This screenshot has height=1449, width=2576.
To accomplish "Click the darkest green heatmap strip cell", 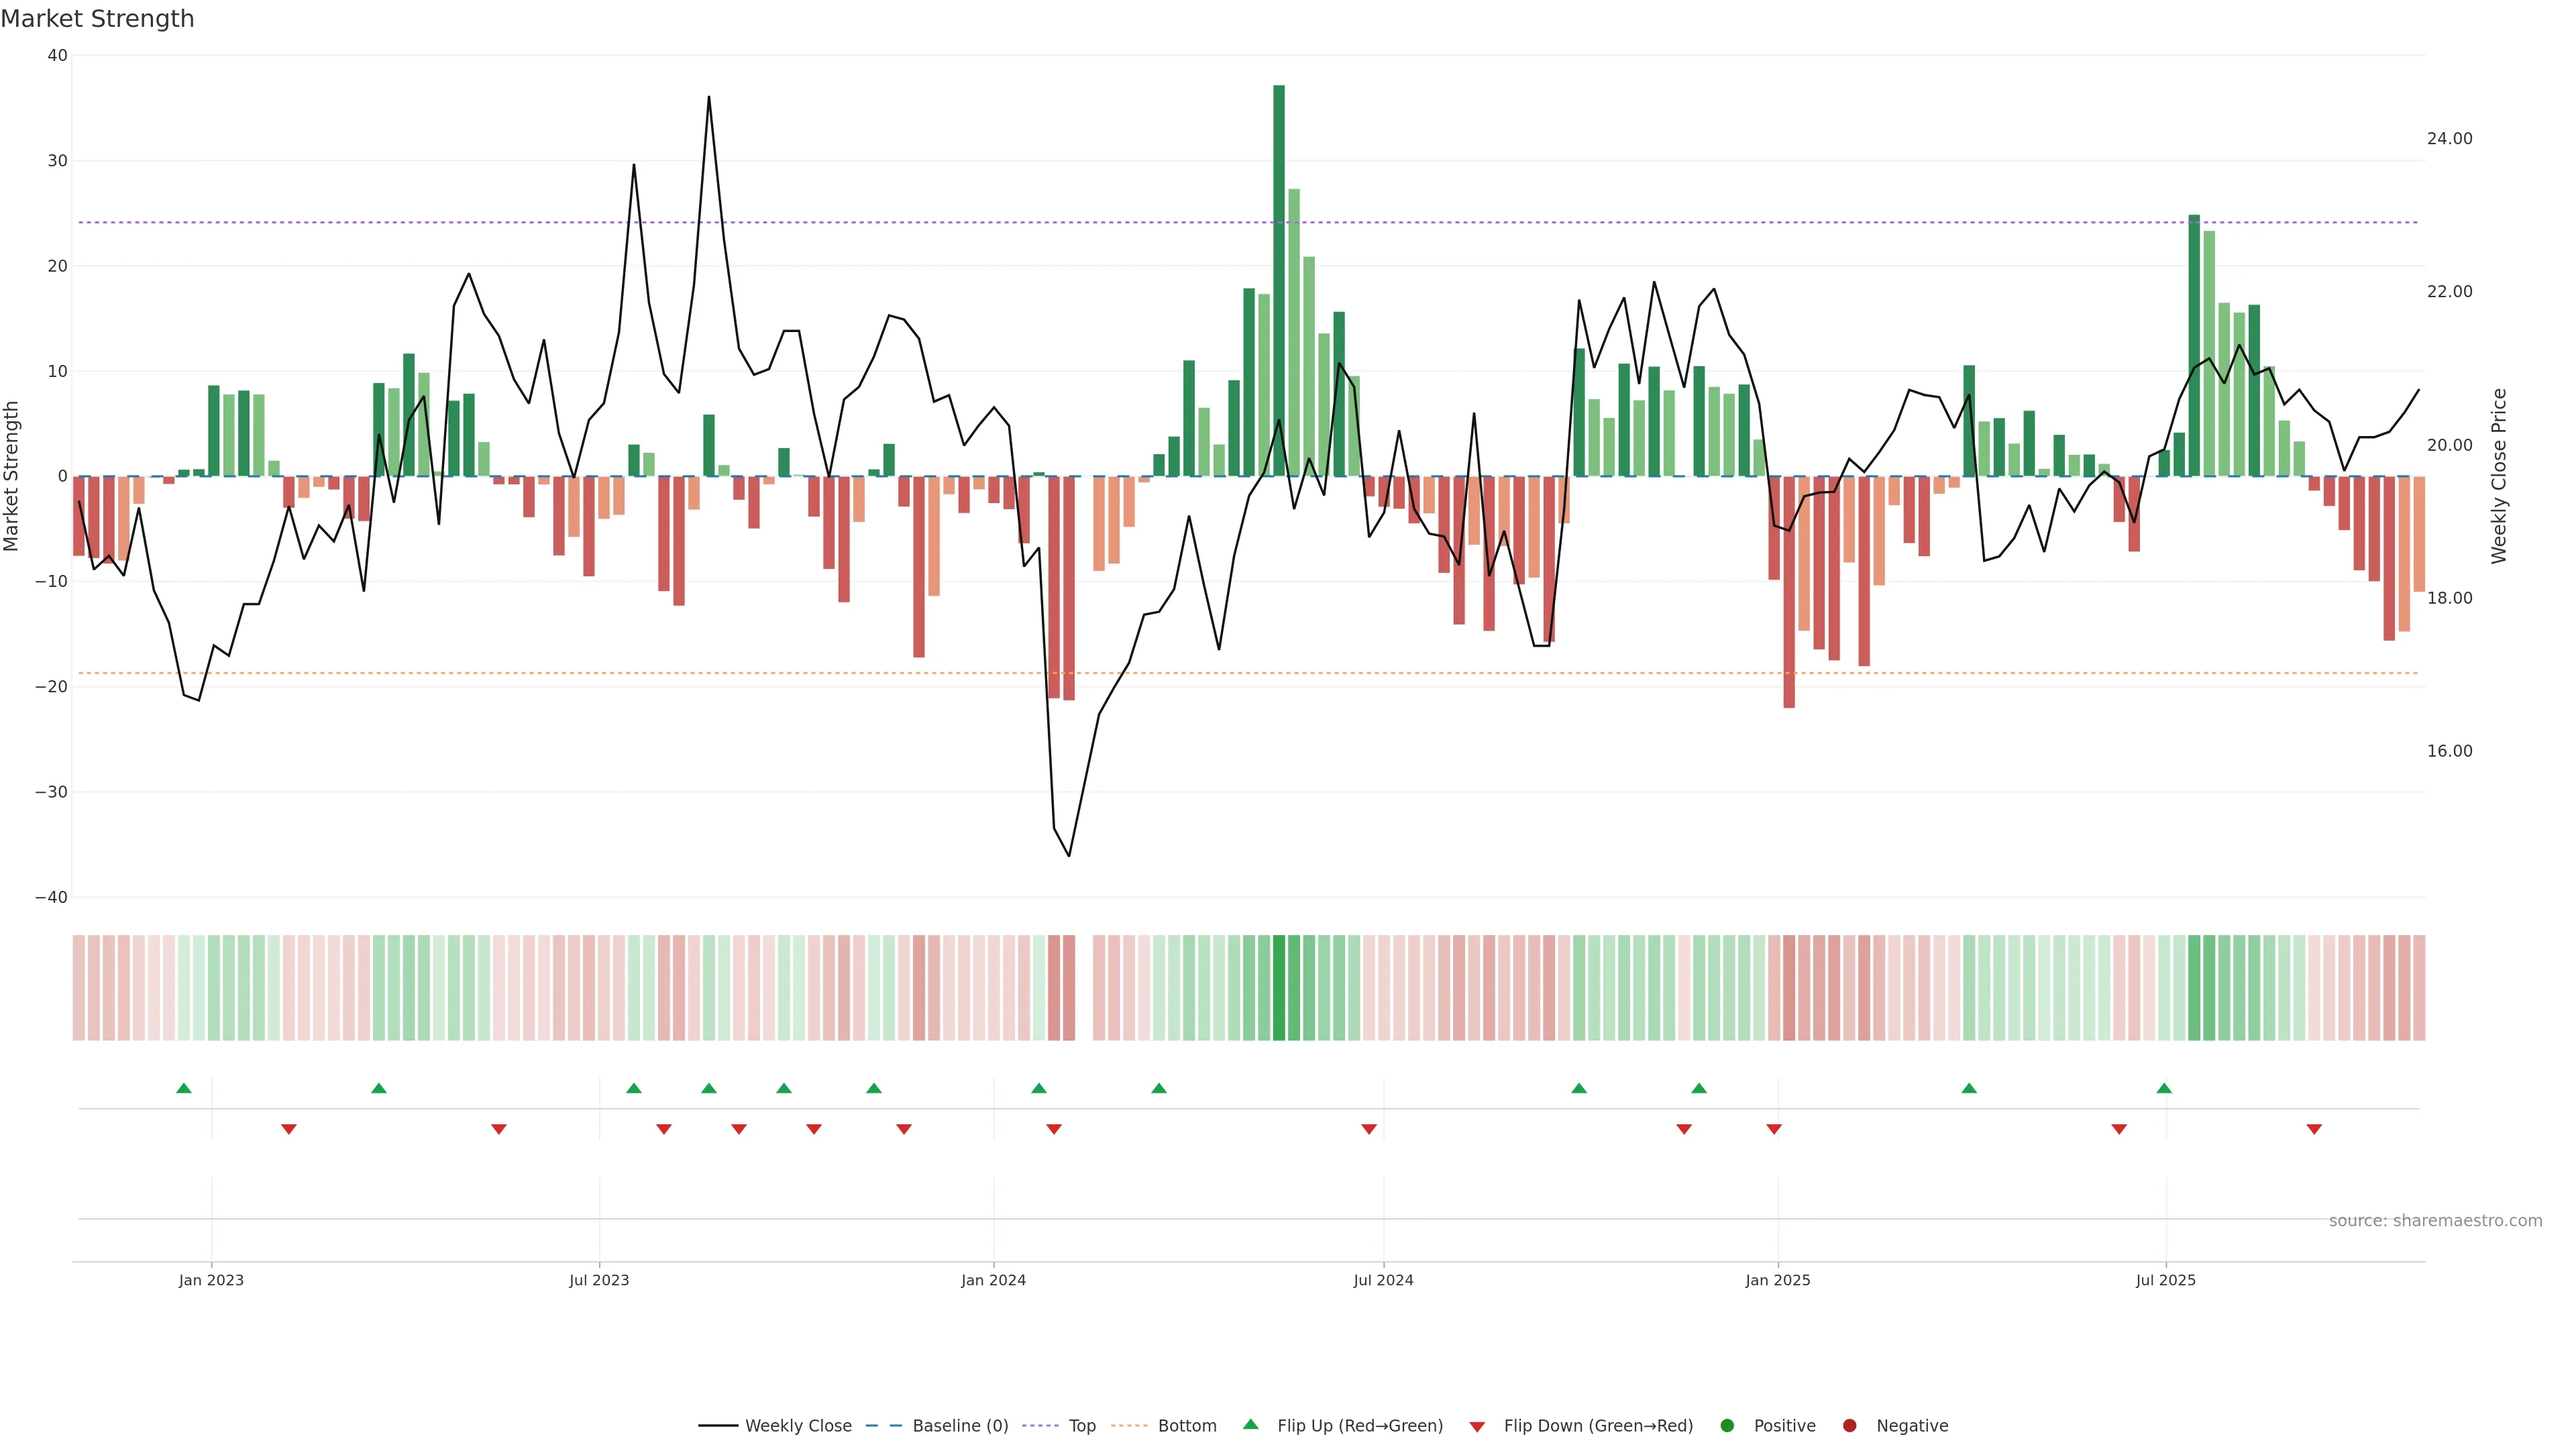I will pyautogui.click(x=1279, y=988).
